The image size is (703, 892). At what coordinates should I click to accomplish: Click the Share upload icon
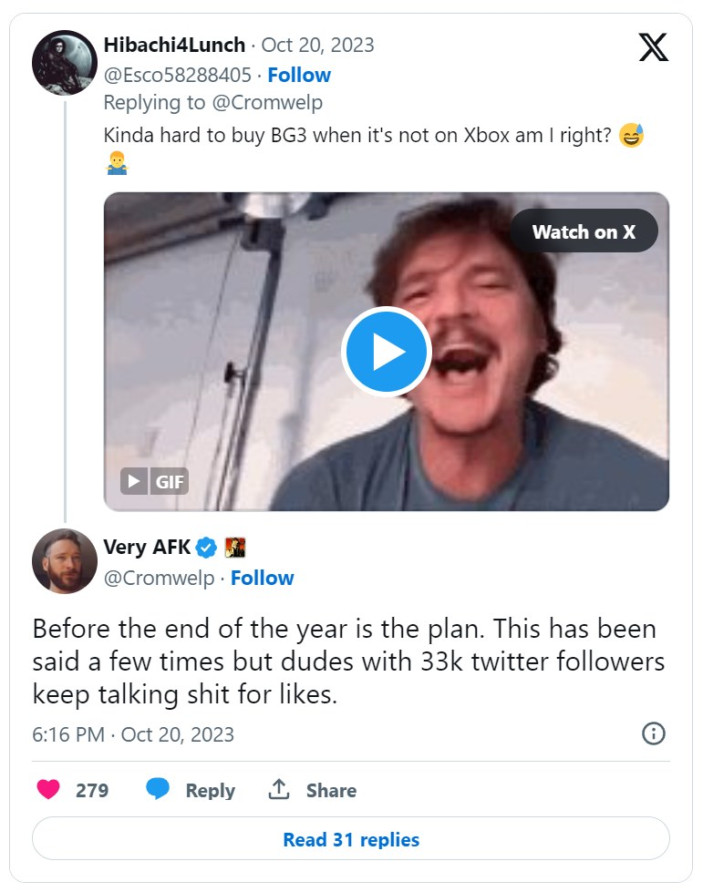coord(278,790)
